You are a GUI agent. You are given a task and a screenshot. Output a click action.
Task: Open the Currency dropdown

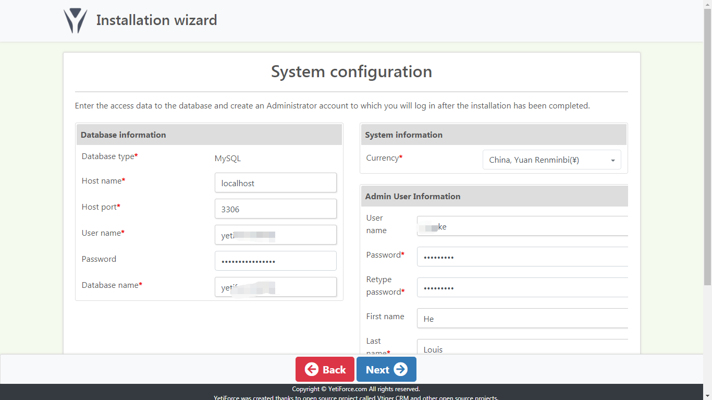552,160
